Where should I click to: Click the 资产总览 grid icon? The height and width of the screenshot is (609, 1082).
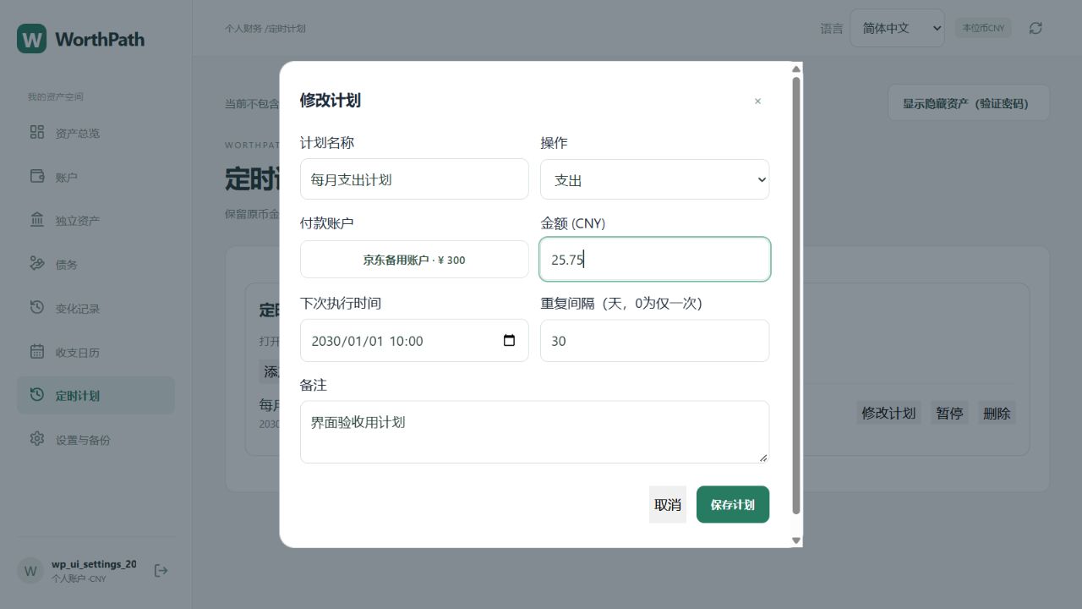(x=37, y=132)
